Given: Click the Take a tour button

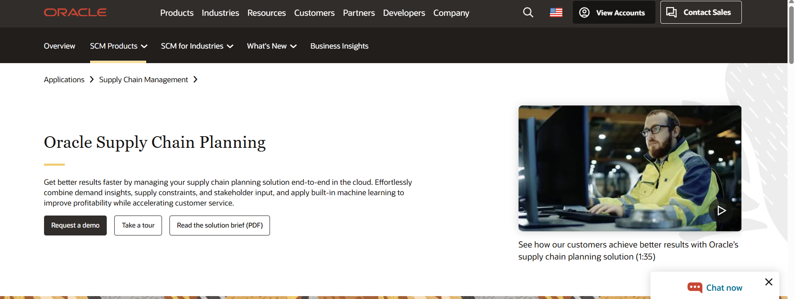Looking at the screenshot, I should click(x=138, y=225).
